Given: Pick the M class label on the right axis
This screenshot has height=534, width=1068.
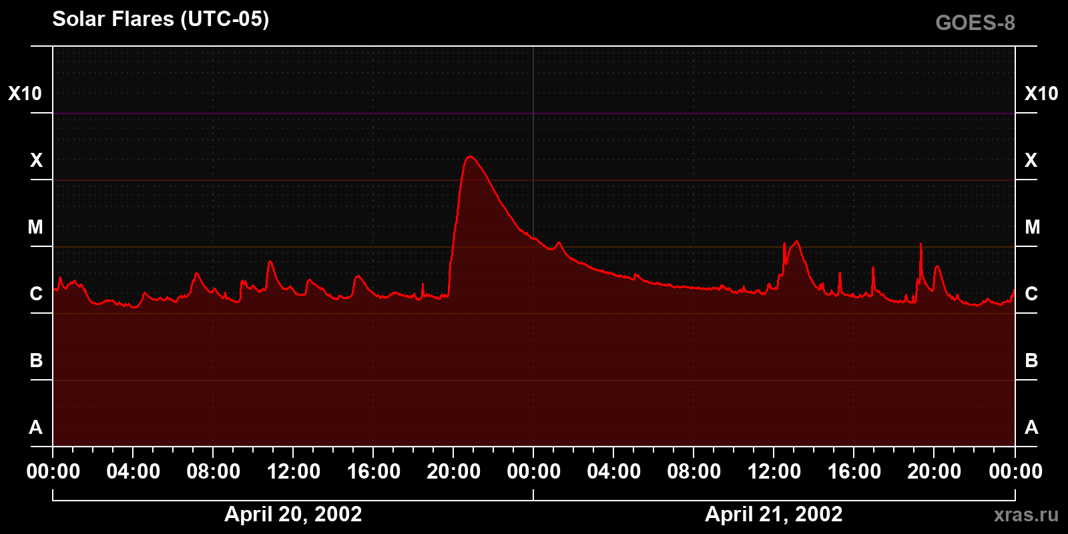Looking at the screenshot, I should (x=1033, y=227).
